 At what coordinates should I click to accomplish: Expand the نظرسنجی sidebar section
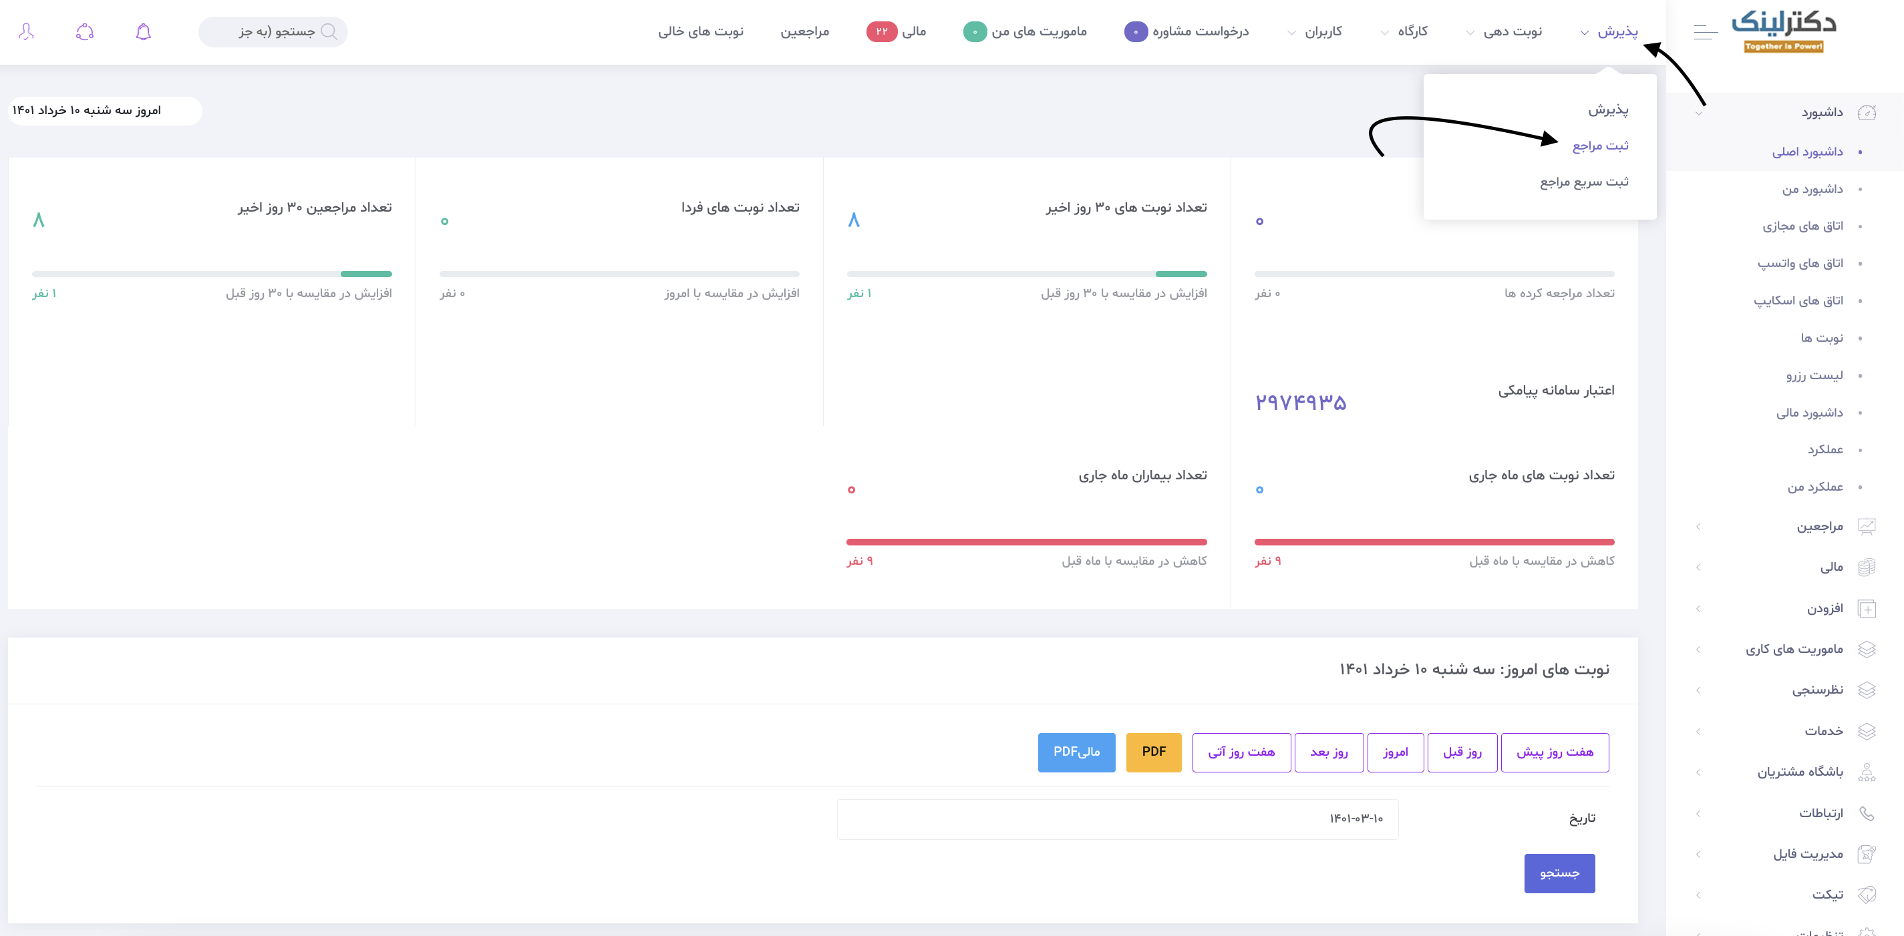click(1698, 690)
